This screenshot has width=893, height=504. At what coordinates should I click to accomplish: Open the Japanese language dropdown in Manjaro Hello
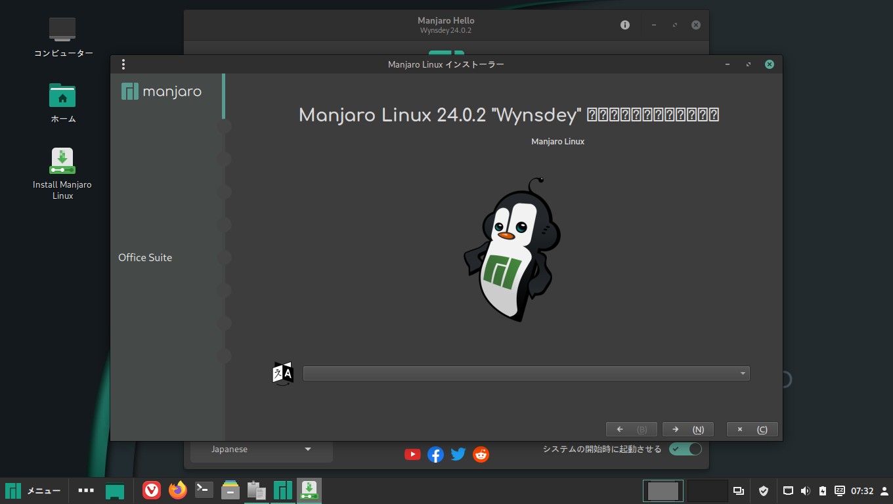(261, 450)
